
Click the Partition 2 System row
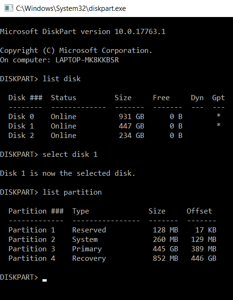click(x=112, y=240)
